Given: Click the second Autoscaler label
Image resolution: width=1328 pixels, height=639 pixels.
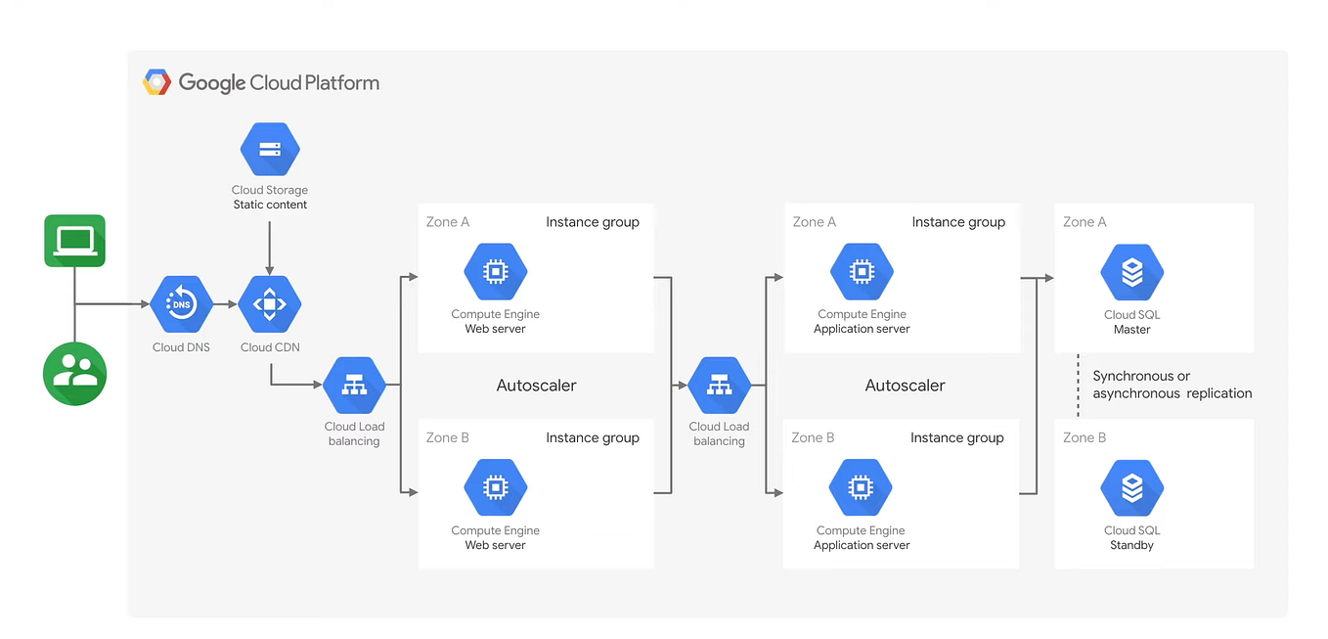Looking at the screenshot, I should click(x=904, y=385).
